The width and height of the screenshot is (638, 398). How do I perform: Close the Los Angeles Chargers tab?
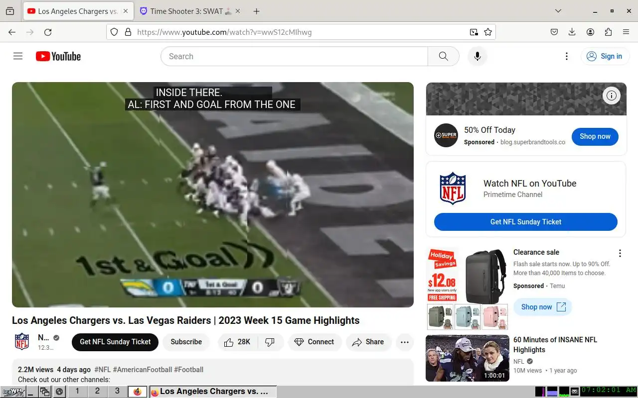[125, 11]
